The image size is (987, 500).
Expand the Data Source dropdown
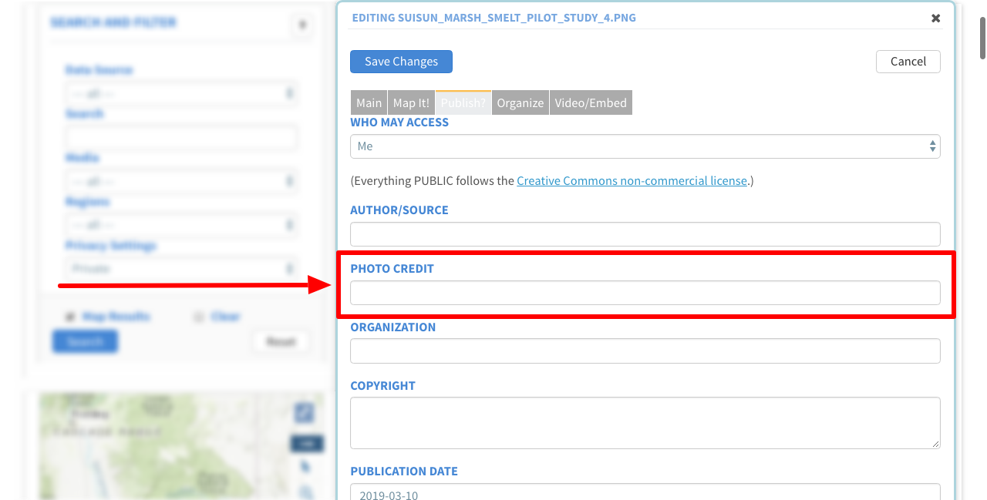pyautogui.click(x=180, y=94)
